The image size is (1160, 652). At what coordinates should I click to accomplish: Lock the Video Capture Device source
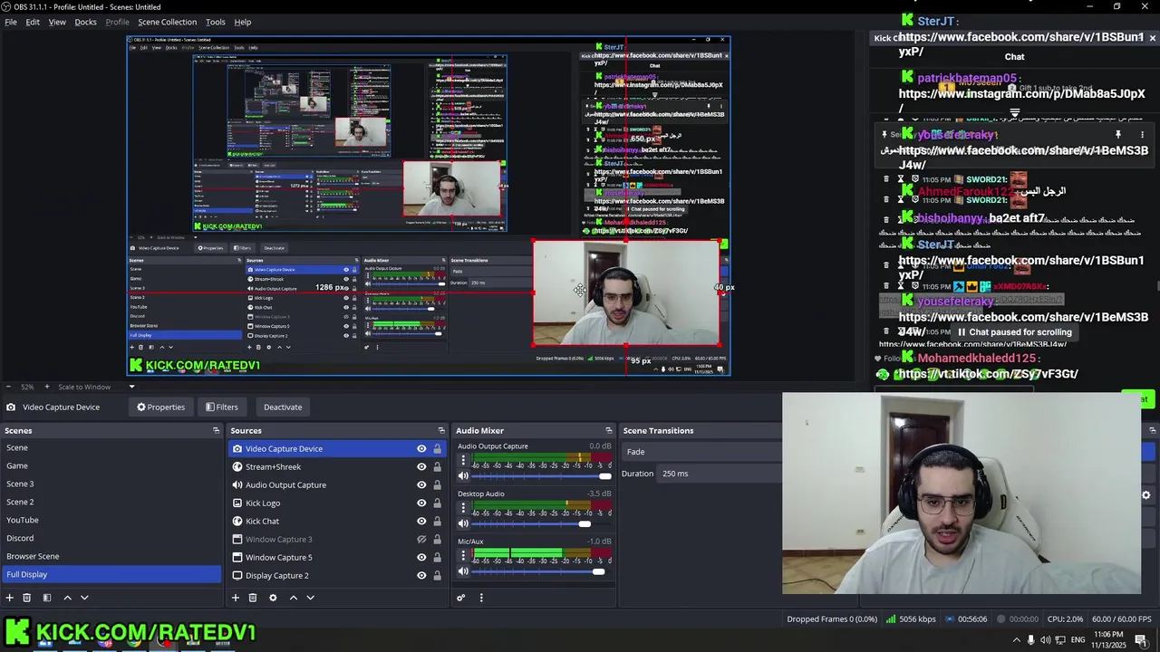tap(437, 449)
